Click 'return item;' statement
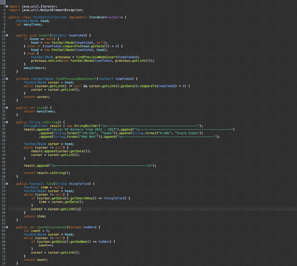The width and height of the screenshot is (297, 266). coord(35,216)
